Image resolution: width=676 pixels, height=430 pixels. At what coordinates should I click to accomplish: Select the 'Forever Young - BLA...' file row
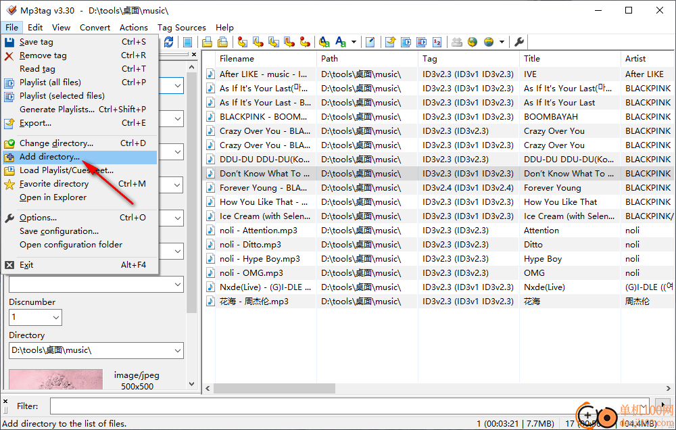[439, 187]
